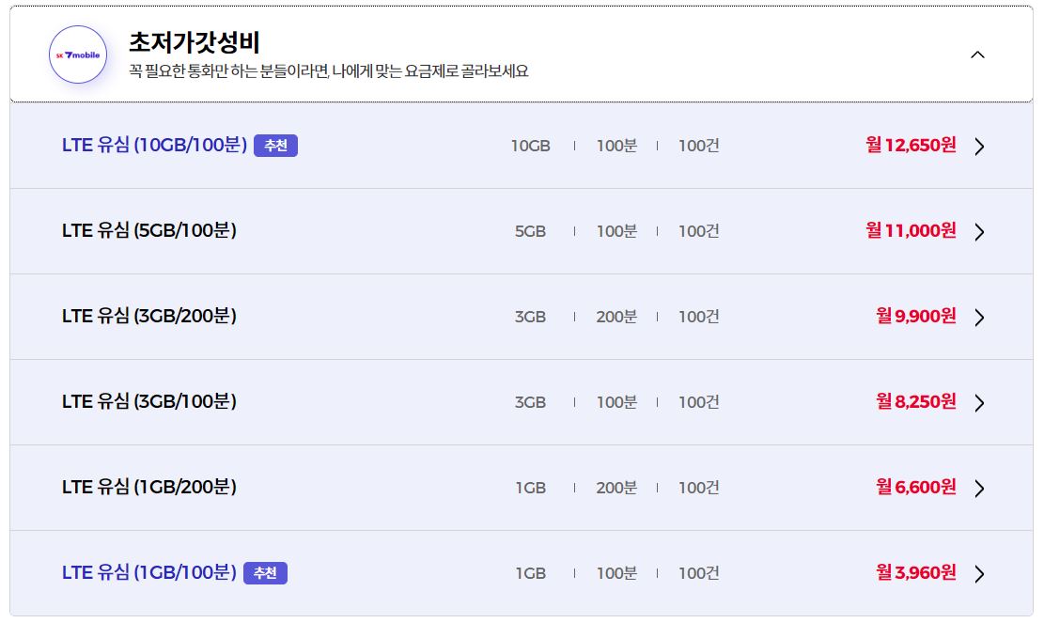Open details arrow for LTE 유심 (10GB/100분)
This screenshot has height=623, width=1044.
pos(980,146)
